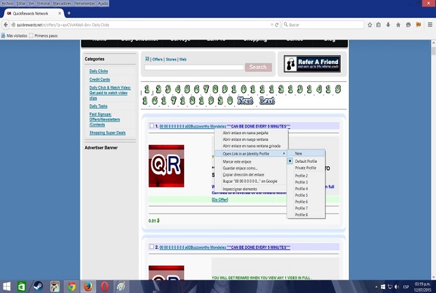Image resolution: width=436 pixels, height=293 pixels.
Task: Launch Opera from the taskbar
Action: pyautogui.click(x=104, y=286)
